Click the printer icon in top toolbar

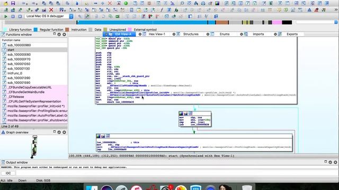(203, 4)
